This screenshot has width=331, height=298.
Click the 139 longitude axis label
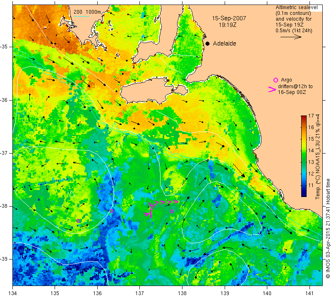tap(225, 293)
